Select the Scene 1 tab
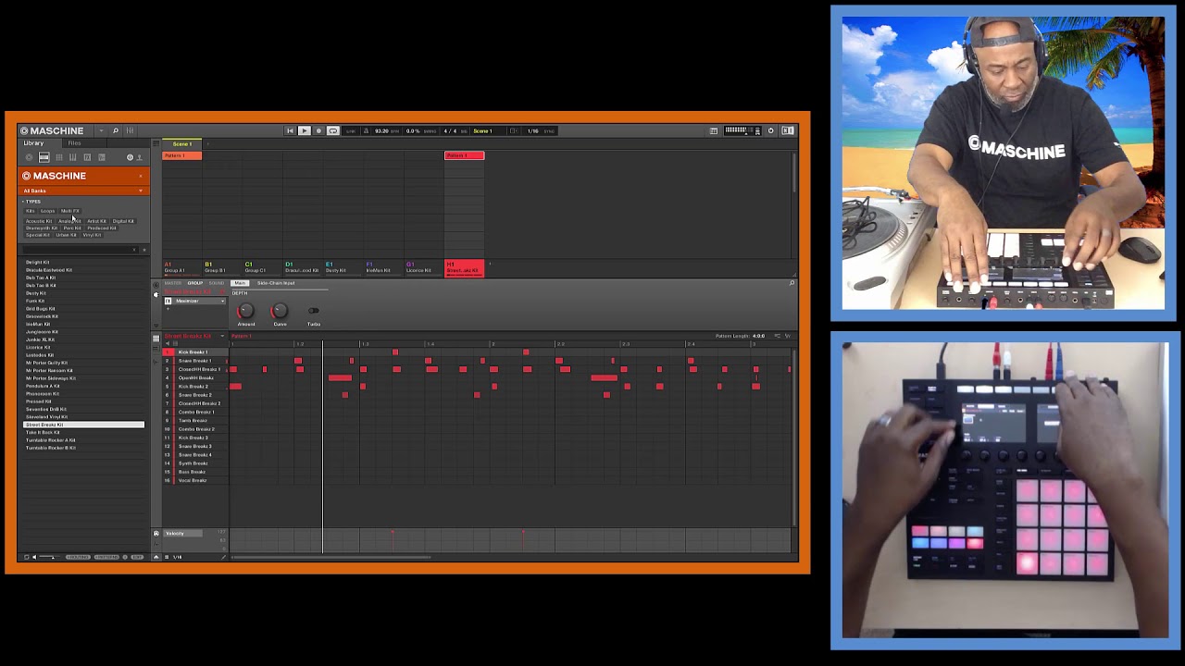1185x666 pixels. pos(181,144)
